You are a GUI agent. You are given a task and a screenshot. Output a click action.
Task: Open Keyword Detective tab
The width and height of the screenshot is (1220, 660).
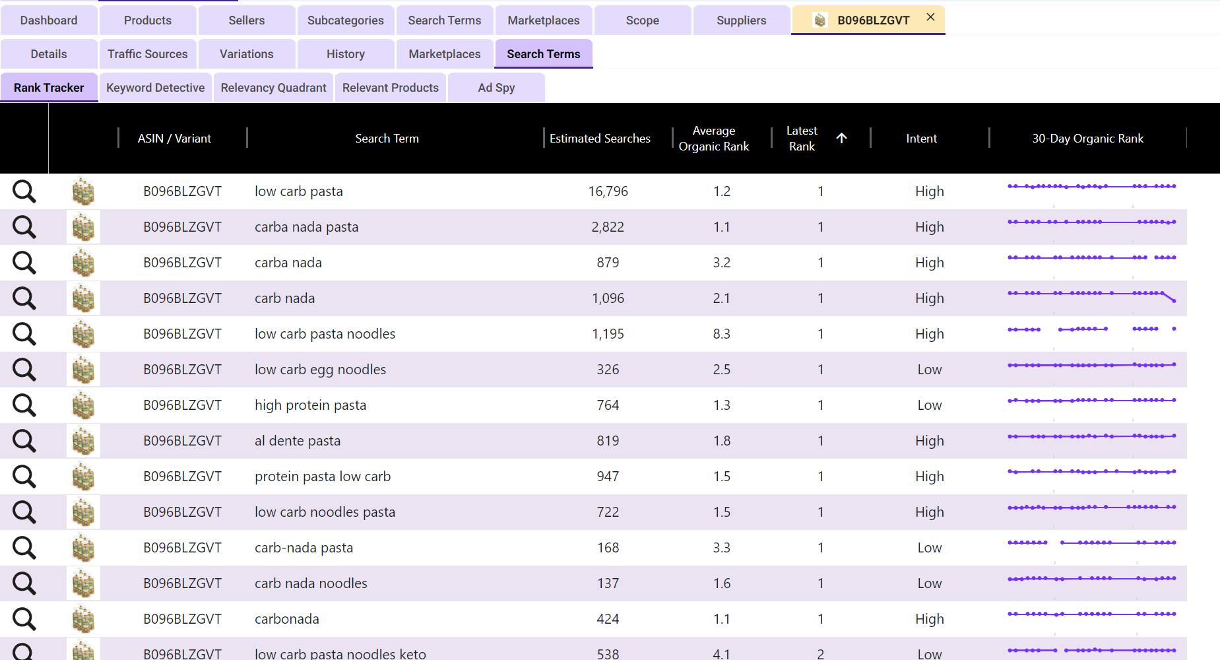156,88
